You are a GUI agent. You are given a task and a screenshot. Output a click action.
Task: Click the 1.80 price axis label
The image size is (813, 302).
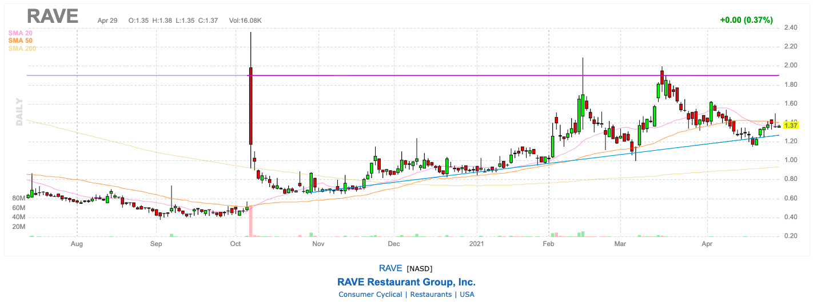point(791,84)
